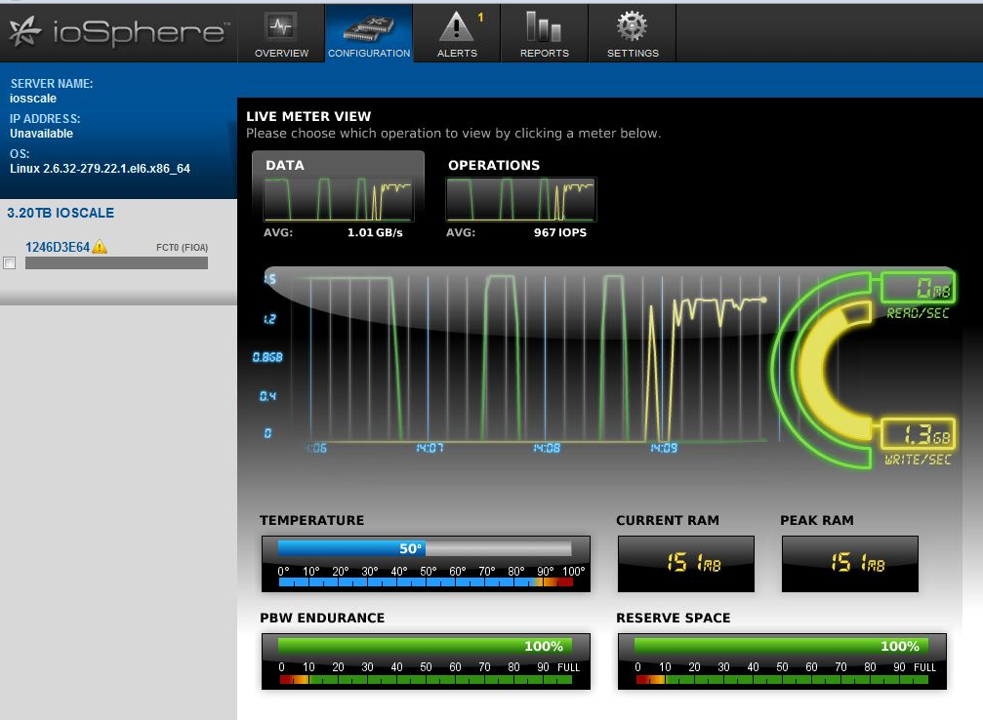This screenshot has height=720, width=983.
Task: Select the Configuration tab
Action: (369, 33)
